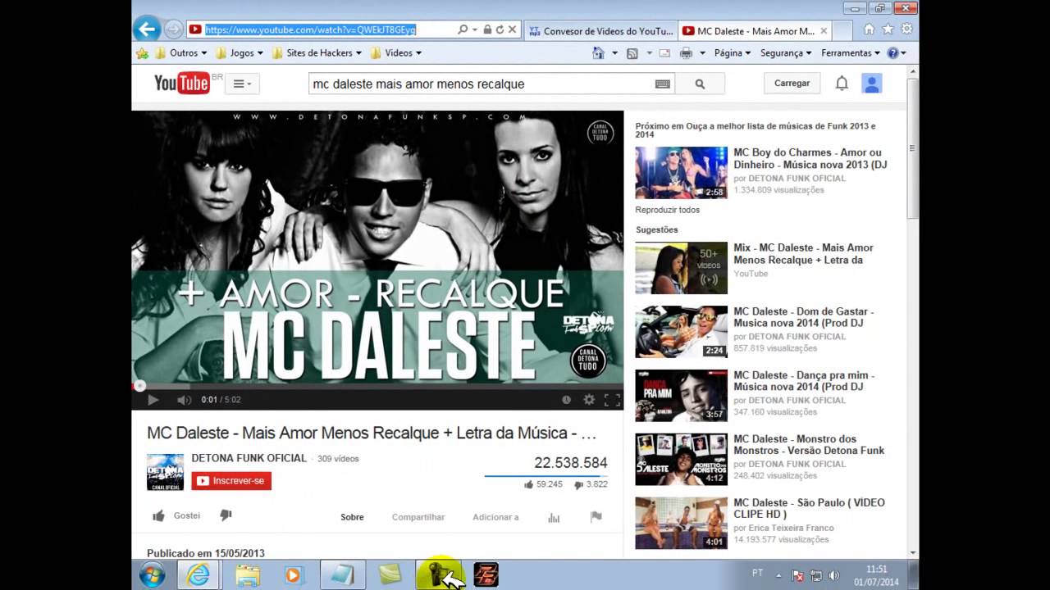Open Windows Media Player taskbar icon
This screenshot has height=590, width=1050.
[x=294, y=575]
